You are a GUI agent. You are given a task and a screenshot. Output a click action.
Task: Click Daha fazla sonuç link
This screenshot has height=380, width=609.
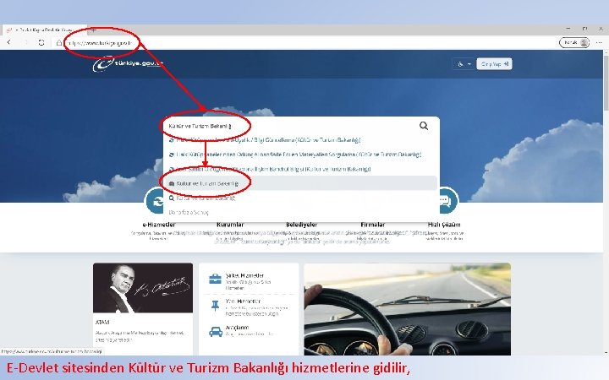(189, 213)
